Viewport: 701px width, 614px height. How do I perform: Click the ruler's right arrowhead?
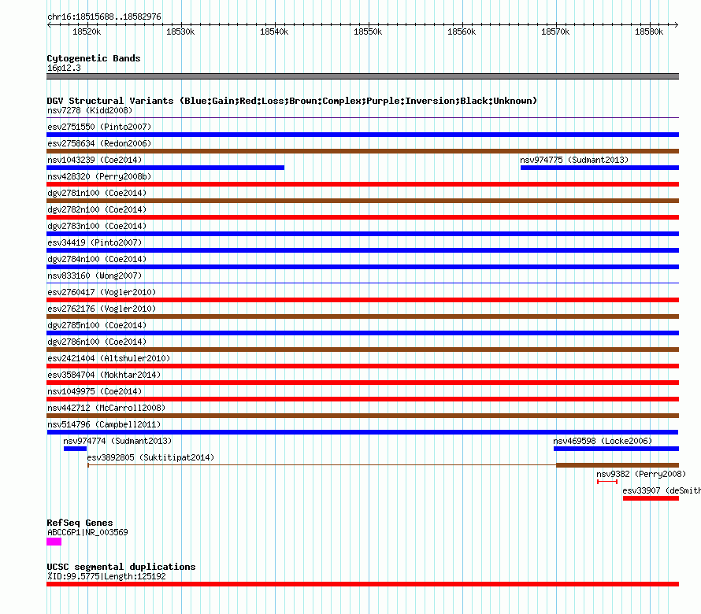677,24
